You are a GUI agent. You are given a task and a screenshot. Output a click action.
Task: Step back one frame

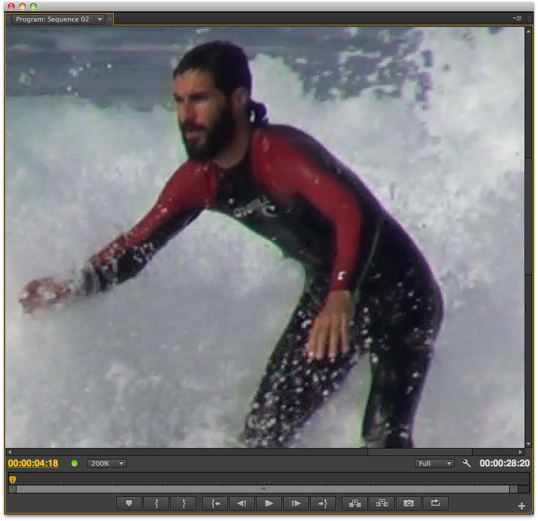point(242,503)
